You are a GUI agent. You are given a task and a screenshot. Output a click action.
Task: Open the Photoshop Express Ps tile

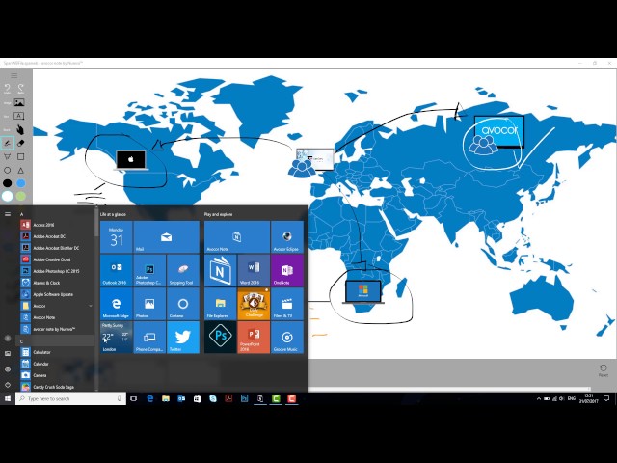[221, 337]
